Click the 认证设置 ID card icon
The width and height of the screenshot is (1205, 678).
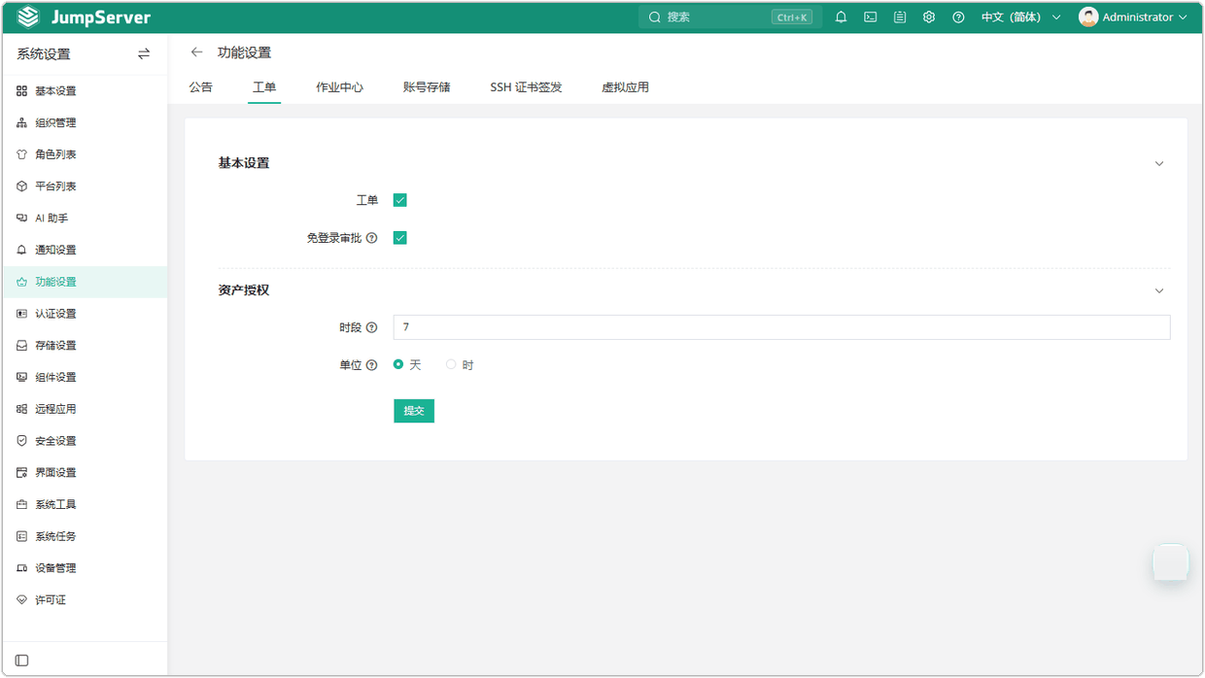(22, 314)
